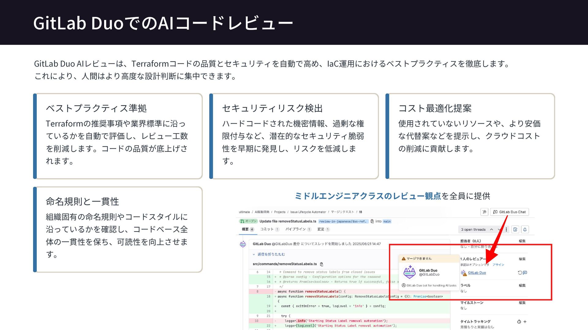Switch to the パイプライン tab
The image size is (588, 330).
click(x=296, y=229)
